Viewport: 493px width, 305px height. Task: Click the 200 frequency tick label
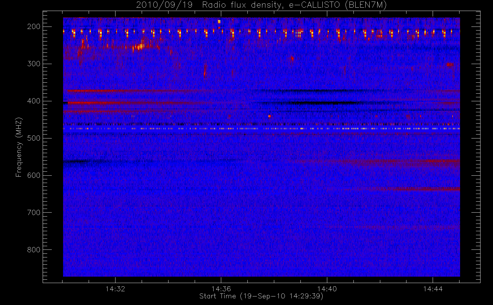tap(34, 27)
